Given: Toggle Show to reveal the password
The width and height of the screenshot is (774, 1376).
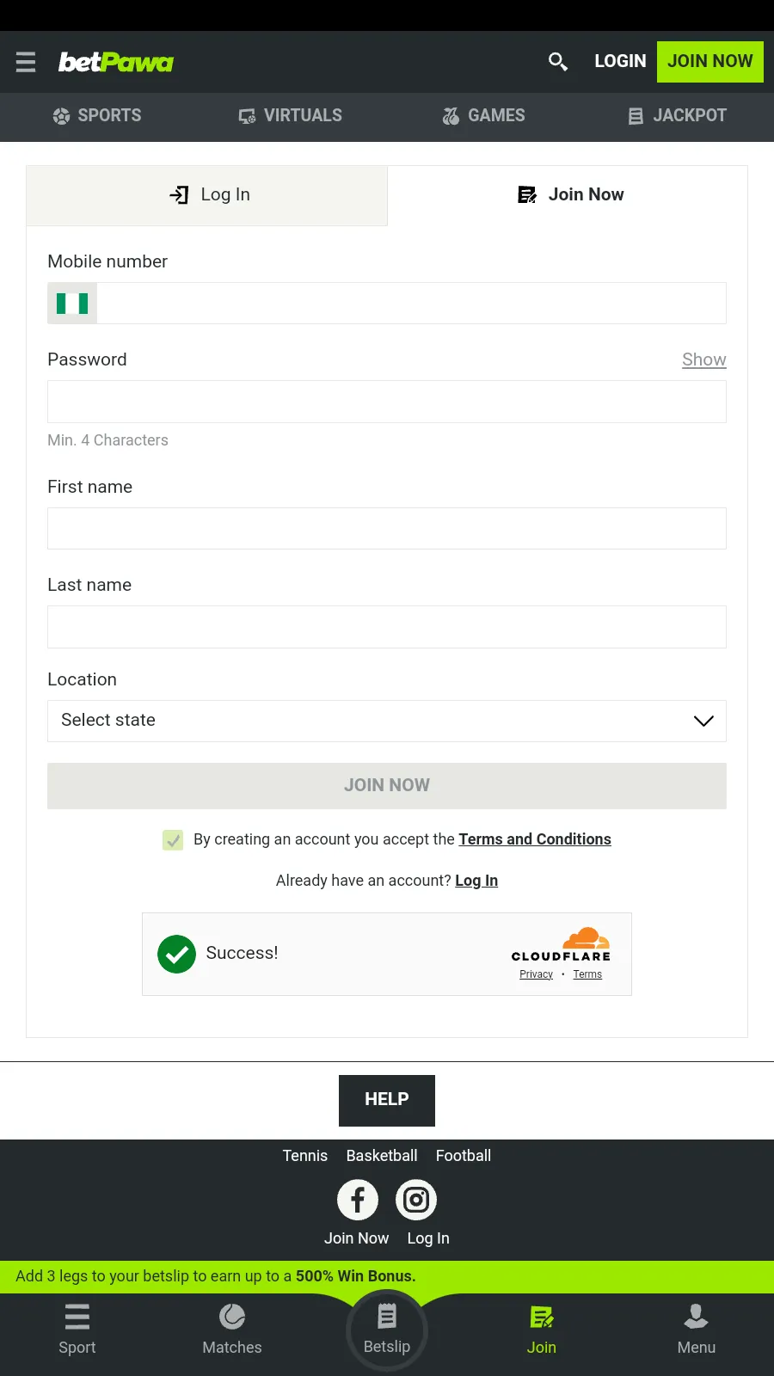Looking at the screenshot, I should [x=703, y=359].
